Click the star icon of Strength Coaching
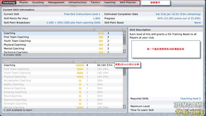Viewport: 206px width, 116px height. (x=80, y=104)
